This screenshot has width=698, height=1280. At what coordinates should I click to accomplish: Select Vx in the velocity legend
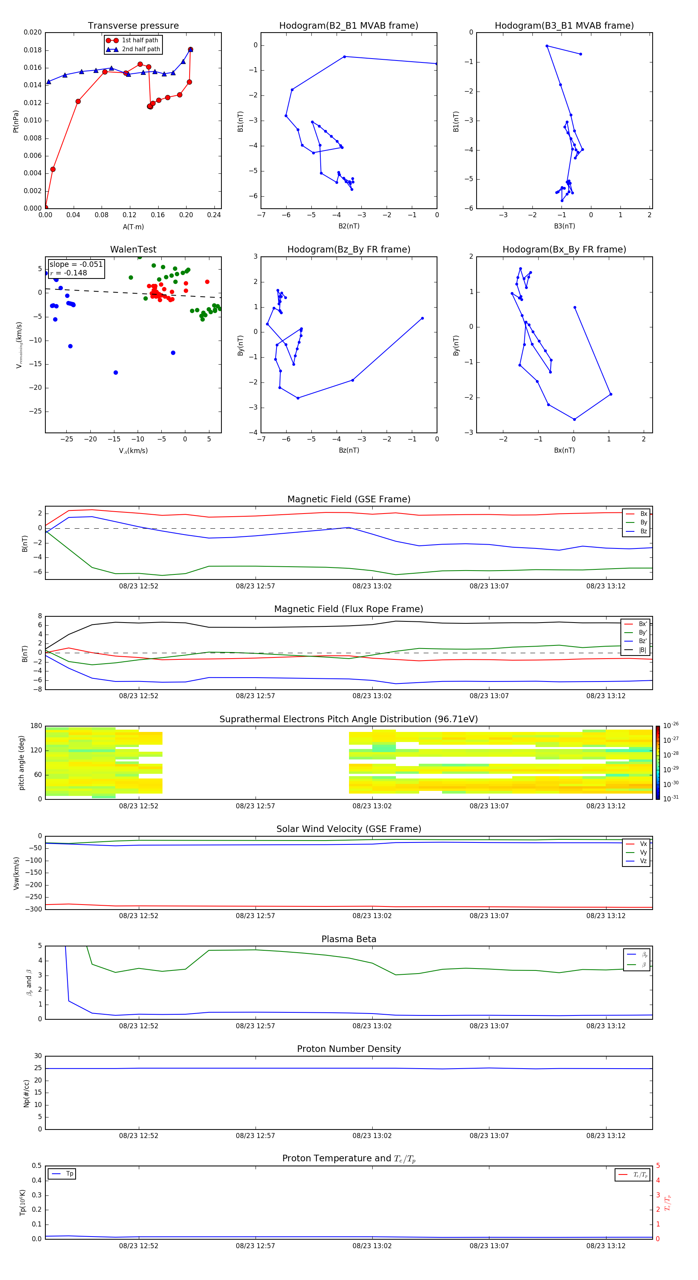636,844
